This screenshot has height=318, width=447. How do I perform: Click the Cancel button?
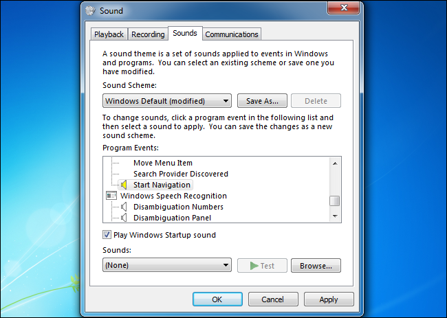[x=273, y=299]
